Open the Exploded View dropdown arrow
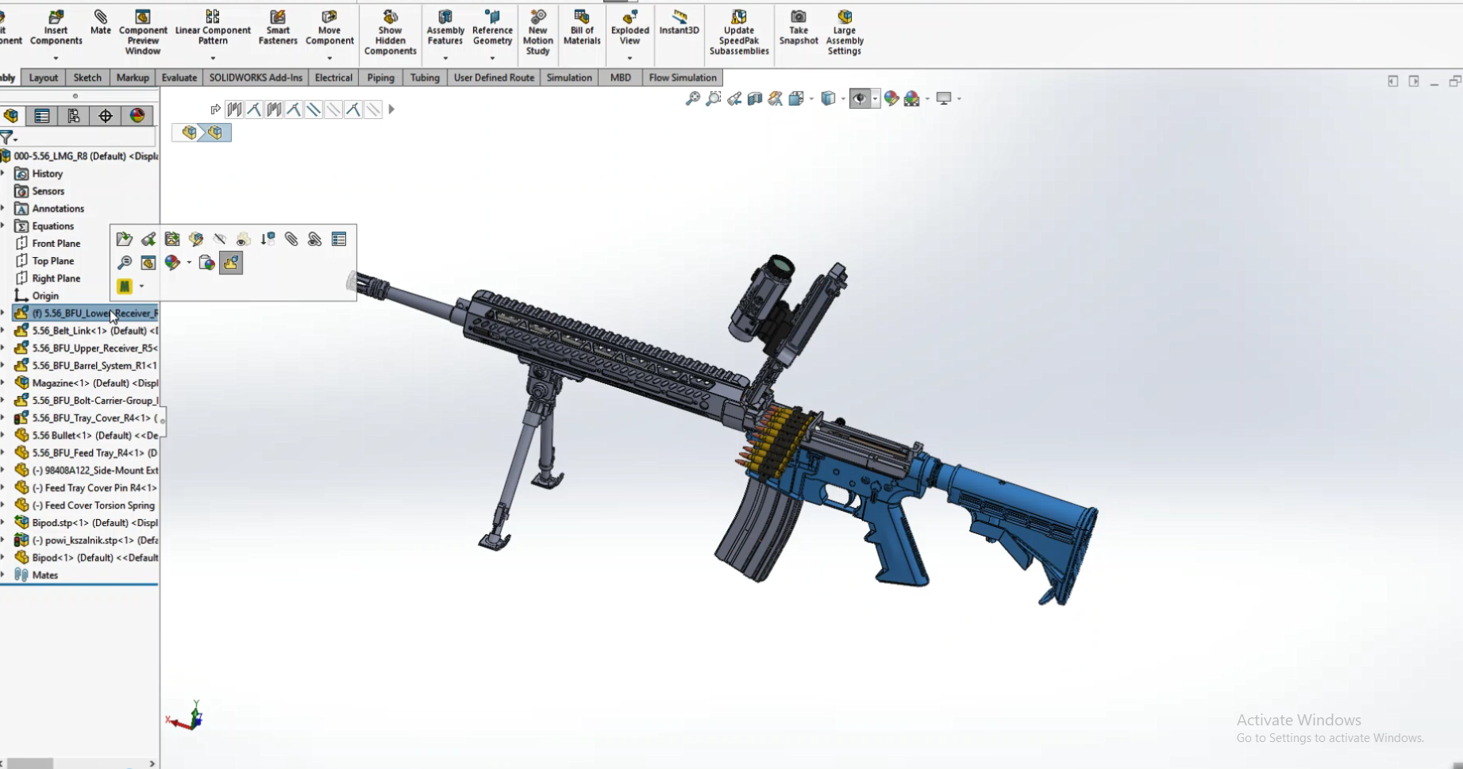 (x=629, y=58)
